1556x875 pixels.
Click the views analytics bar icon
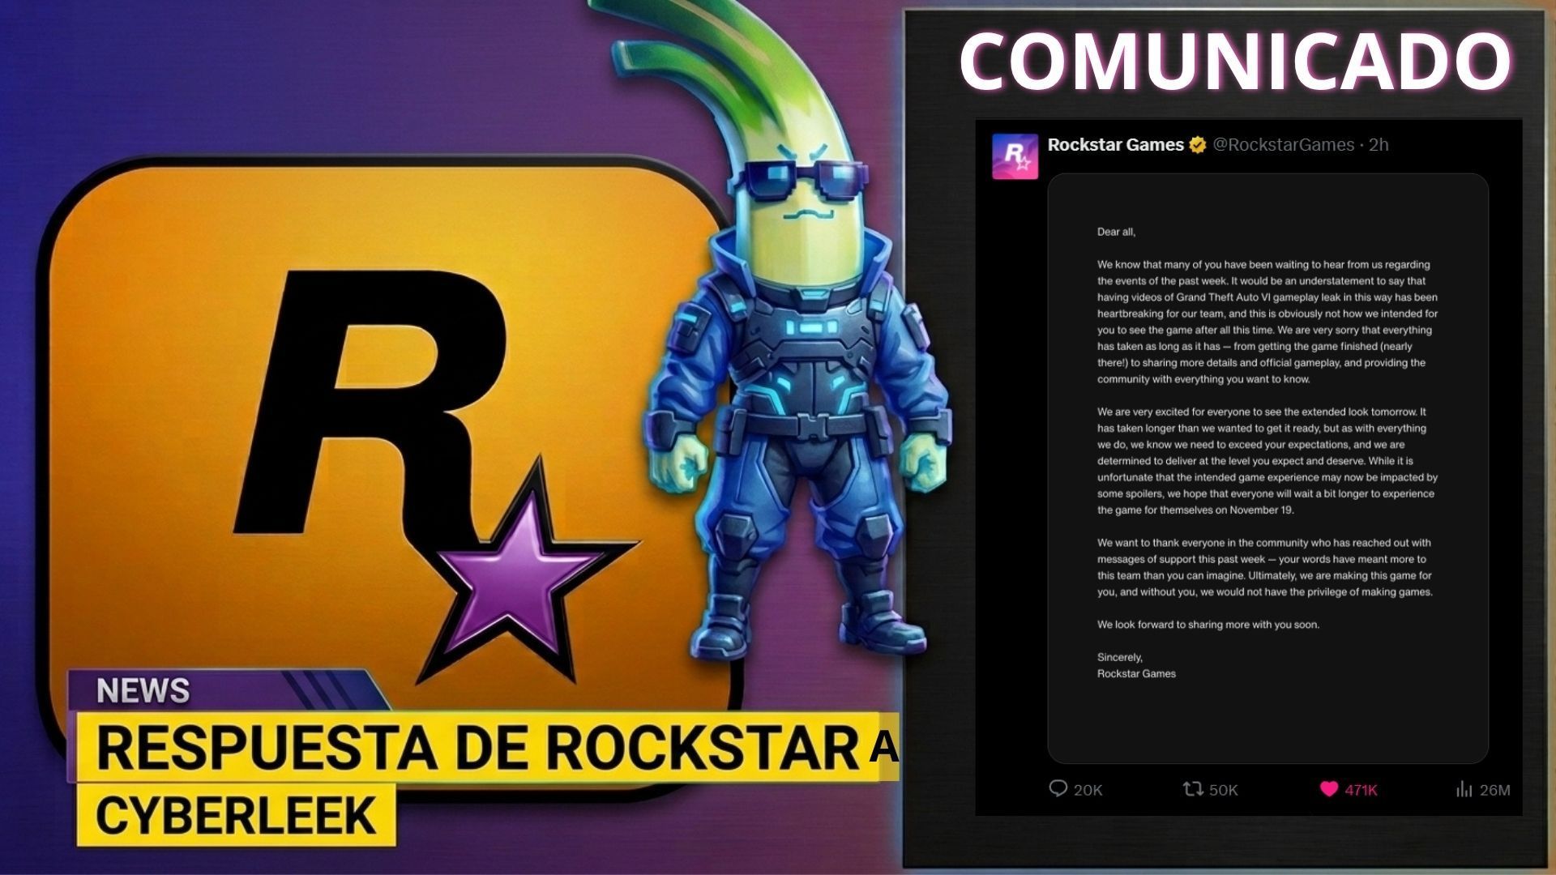(1464, 788)
